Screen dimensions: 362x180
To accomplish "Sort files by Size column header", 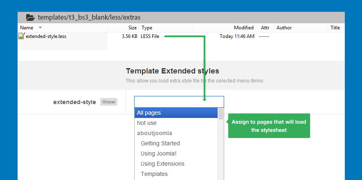I will tap(133, 28).
